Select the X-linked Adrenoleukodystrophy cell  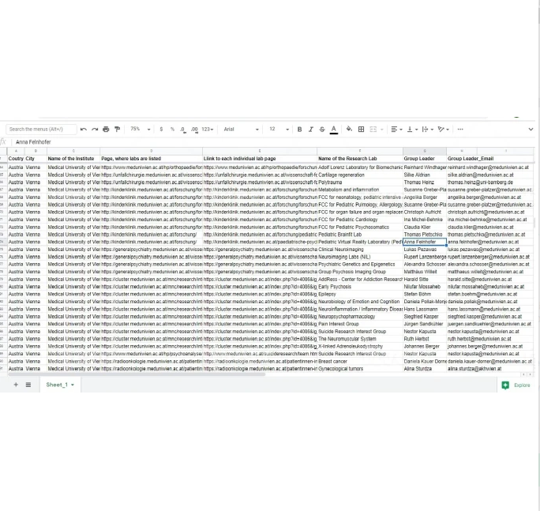tap(360, 346)
